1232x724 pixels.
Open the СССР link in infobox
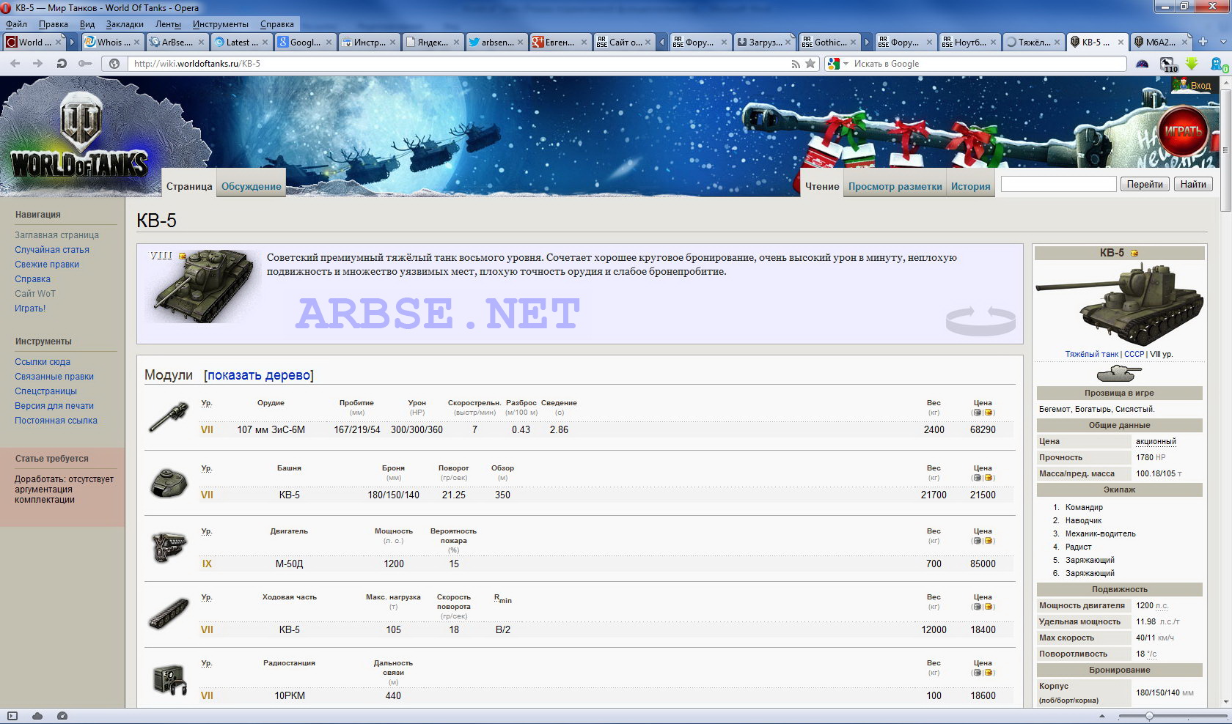pyautogui.click(x=1134, y=354)
